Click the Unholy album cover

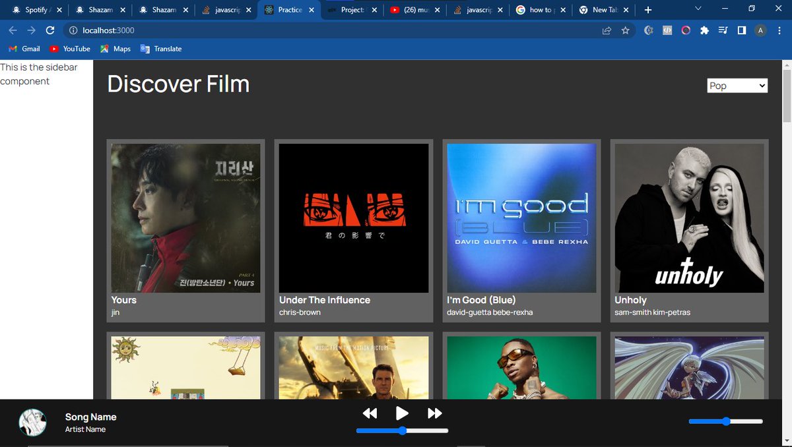[x=689, y=218]
